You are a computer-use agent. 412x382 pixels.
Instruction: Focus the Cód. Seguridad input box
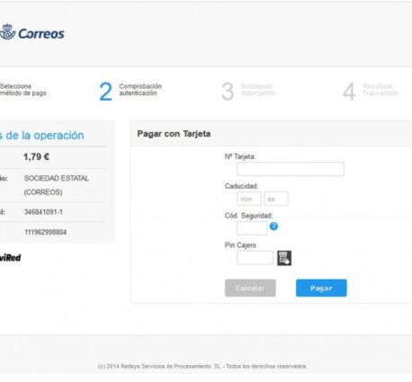point(252,228)
